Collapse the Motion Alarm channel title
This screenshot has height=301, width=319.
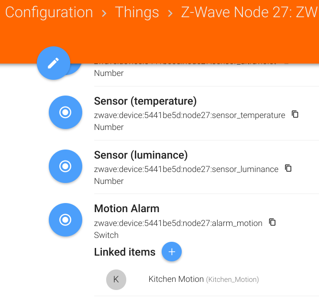tap(127, 209)
